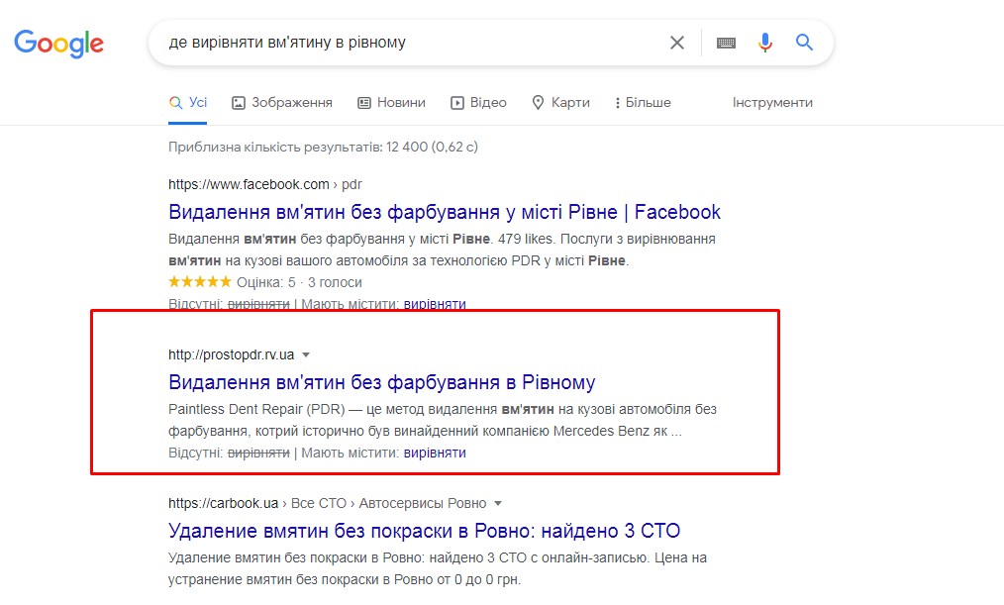The image size is (1004, 605).
Task: Open Facebook result Видалення вм'ятин у місті Рівне
Action: coord(445,212)
